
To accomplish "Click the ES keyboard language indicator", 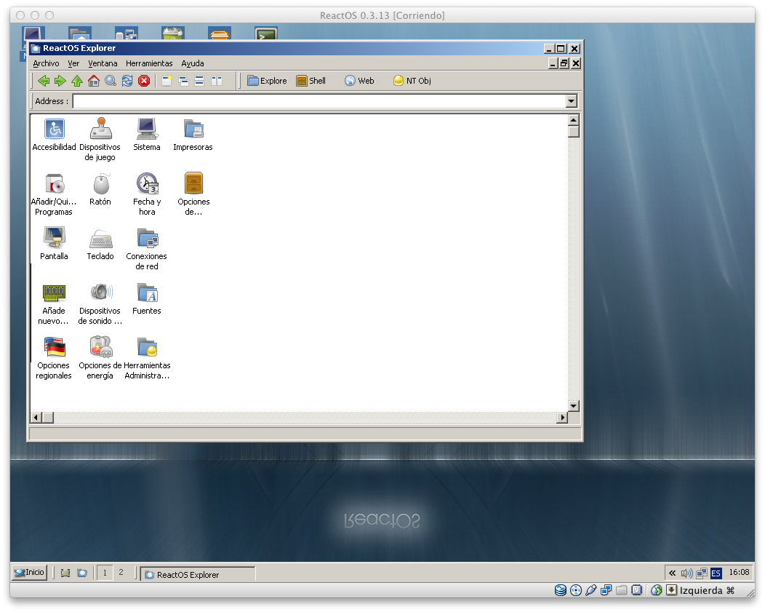I will (716, 573).
